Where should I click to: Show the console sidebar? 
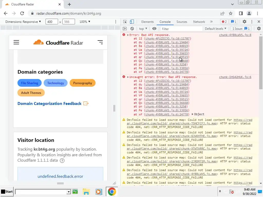(125, 29)
